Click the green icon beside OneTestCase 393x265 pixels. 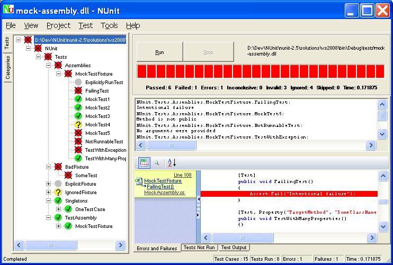click(68, 209)
